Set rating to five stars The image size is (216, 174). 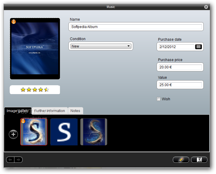[46, 90]
